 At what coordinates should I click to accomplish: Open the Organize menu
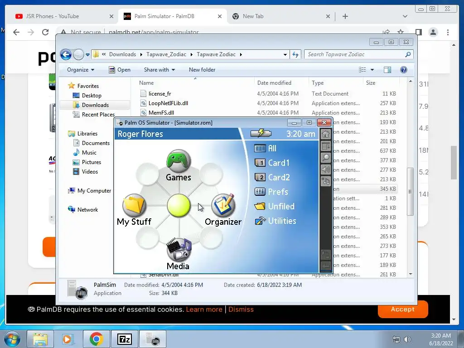[81, 70]
